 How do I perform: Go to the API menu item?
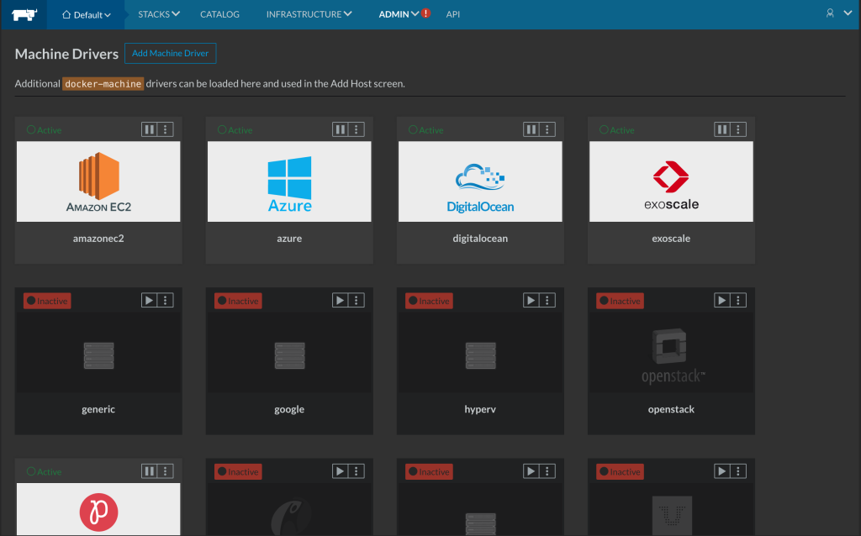point(453,14)
